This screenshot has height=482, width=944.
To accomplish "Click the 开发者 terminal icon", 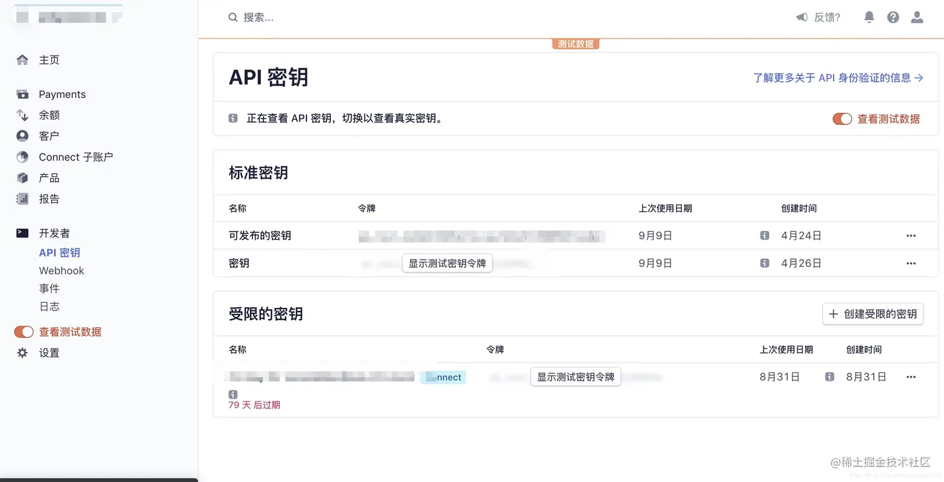I will [x=22, y=233].
